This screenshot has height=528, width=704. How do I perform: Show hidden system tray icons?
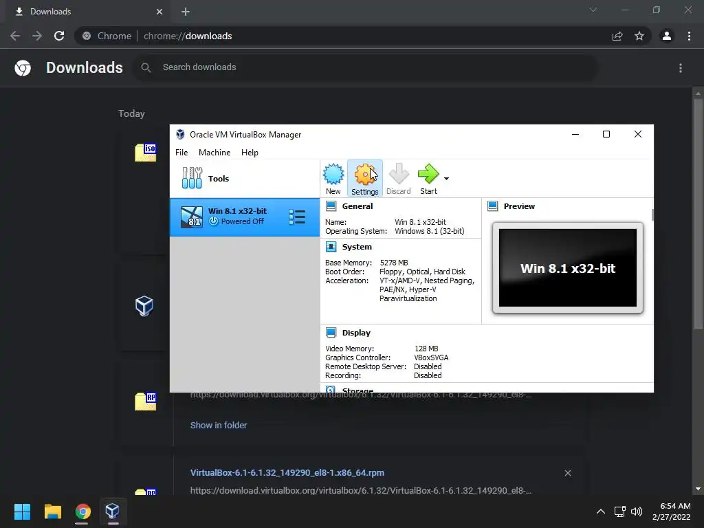click(x=600, y=511)
